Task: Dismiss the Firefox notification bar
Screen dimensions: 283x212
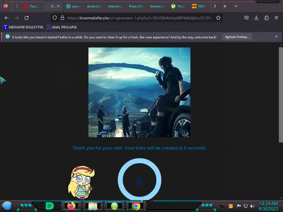Action: [x=276, y=37]
